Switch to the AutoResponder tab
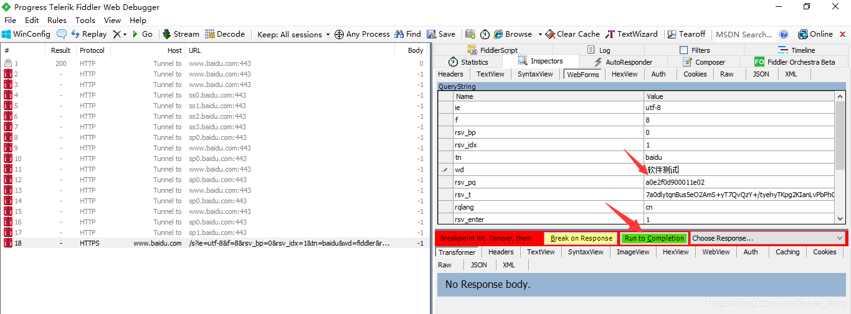Screen dimensions: 851x314 (622, 62)
